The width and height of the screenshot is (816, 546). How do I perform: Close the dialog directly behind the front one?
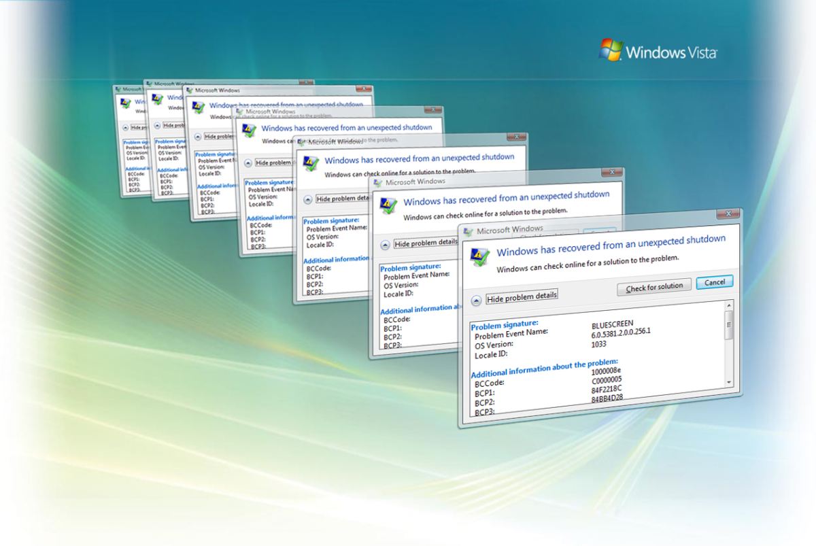pyautogui.click(x=611, y=171)
